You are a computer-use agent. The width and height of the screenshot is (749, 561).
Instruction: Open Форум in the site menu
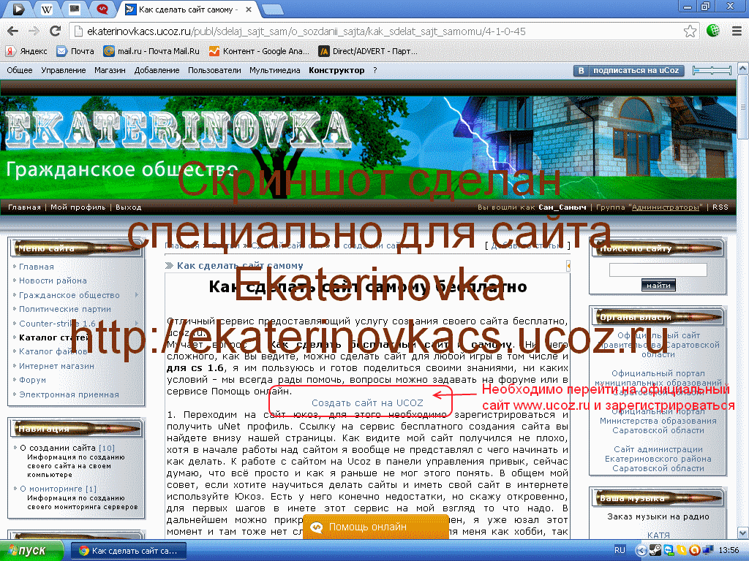pos(32,380)
